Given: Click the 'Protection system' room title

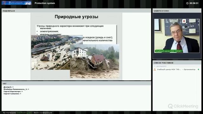Looking at the screenshot, I should [45, 3].
